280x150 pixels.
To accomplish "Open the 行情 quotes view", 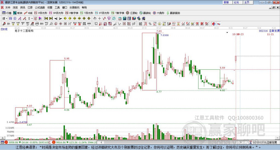I will click(7, 13).
